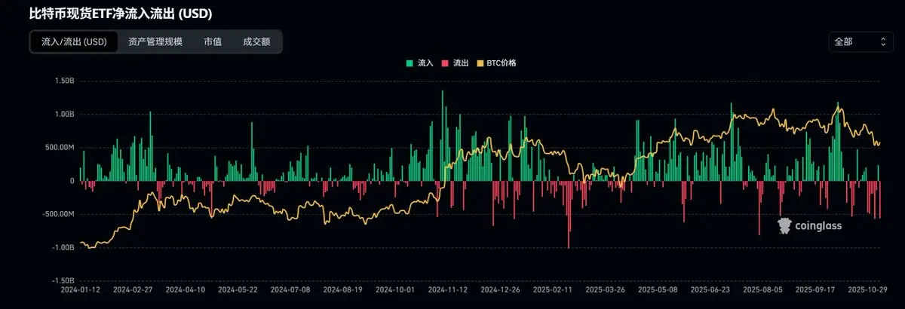Click the 2024-08-19 date label

tap(342, 289)
